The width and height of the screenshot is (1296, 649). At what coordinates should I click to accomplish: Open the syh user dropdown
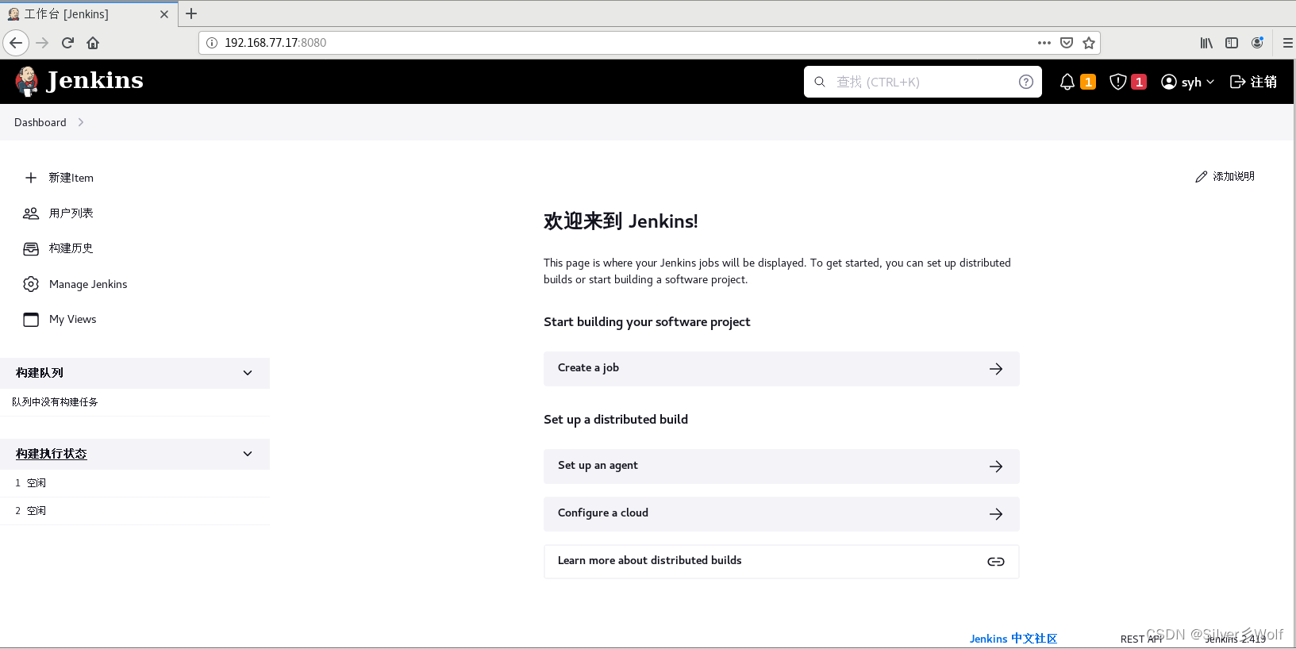(x=1187, y=82)
